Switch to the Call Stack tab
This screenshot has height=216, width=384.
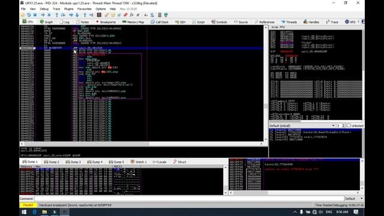tap(160, 22)
